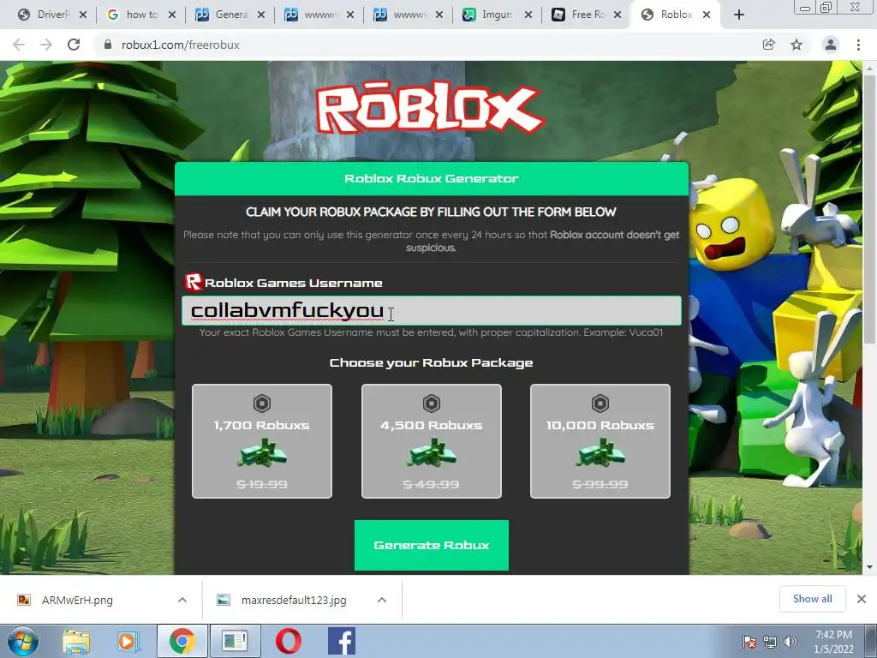Click the page scrollbar down arrow

pos(870,567)
